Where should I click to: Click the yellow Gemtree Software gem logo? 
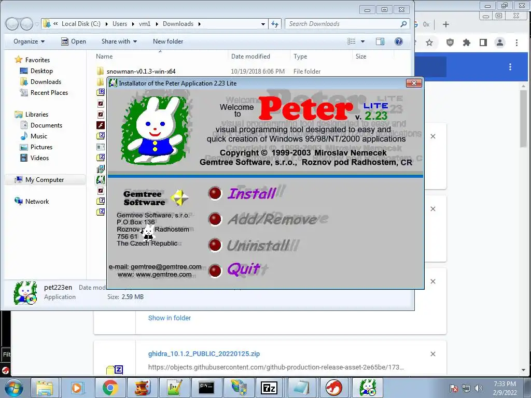click(179, 197)
